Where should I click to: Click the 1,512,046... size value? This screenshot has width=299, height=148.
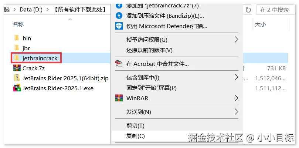[271, 78]
